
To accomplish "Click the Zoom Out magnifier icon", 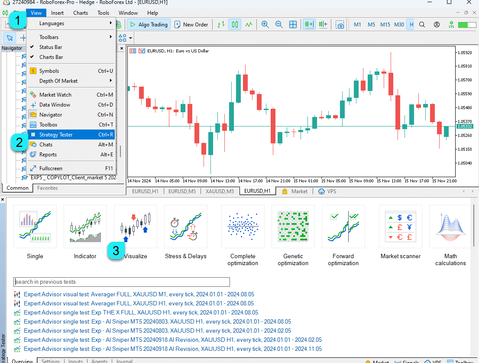I will tap(279, 25).
